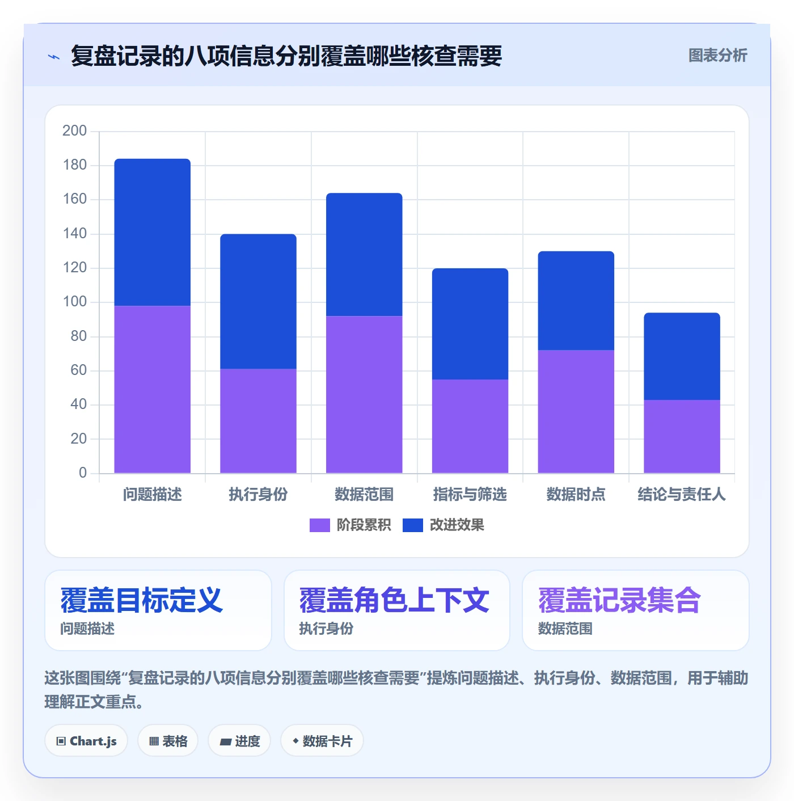Click the 指标与筛选 x-axis label
This screenshot has width=794, height=801.
click(x=470, y=495)
